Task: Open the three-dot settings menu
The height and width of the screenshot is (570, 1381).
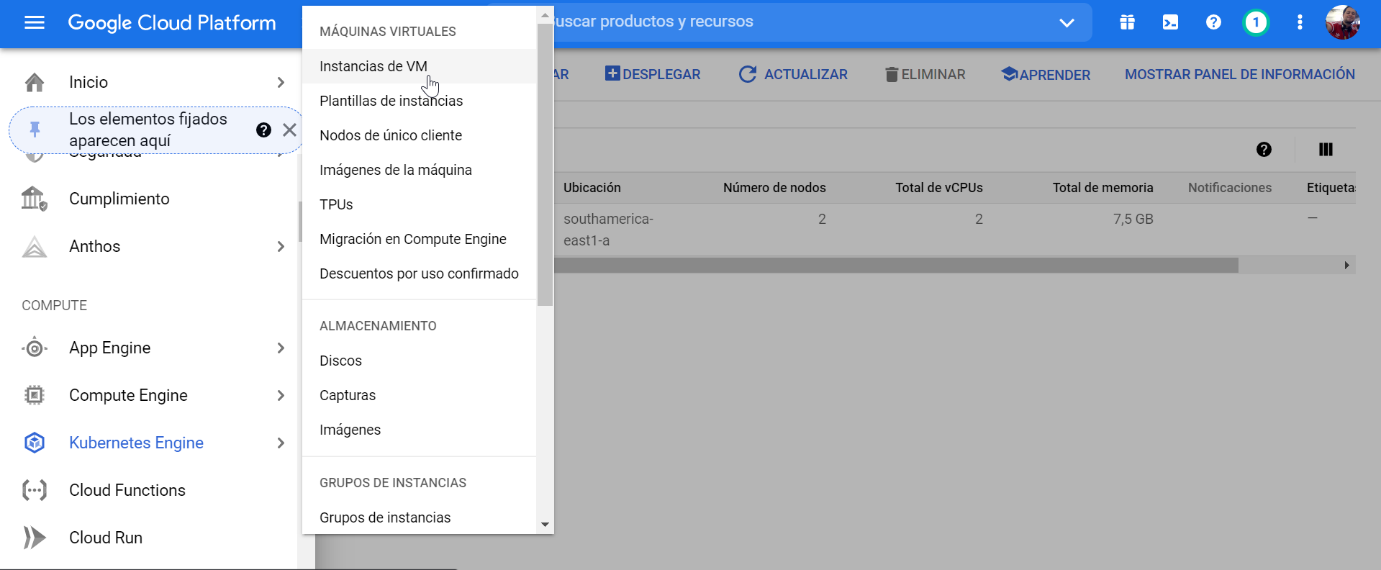Action: pos(1300,22)
